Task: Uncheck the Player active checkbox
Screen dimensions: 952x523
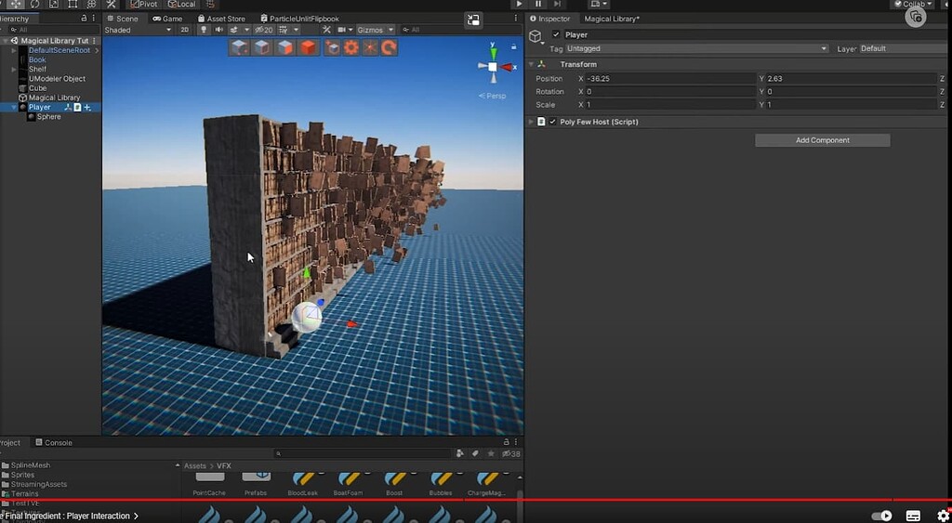Action: pyautogui.click(x=557, y=35)
